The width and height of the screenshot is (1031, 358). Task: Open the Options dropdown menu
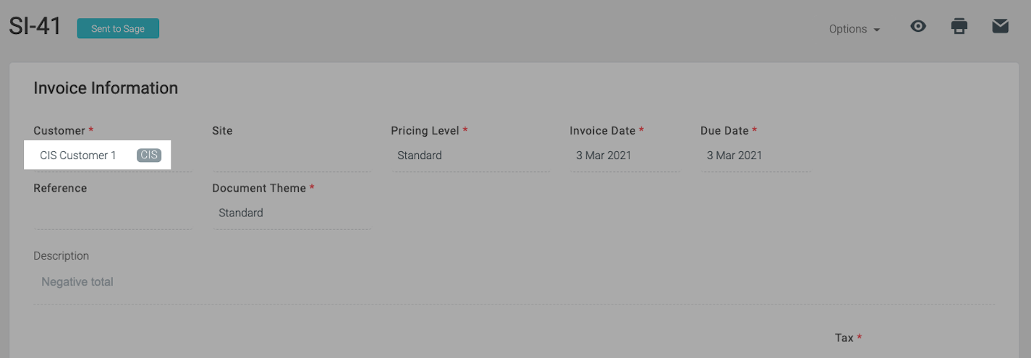tap(854, 29)
